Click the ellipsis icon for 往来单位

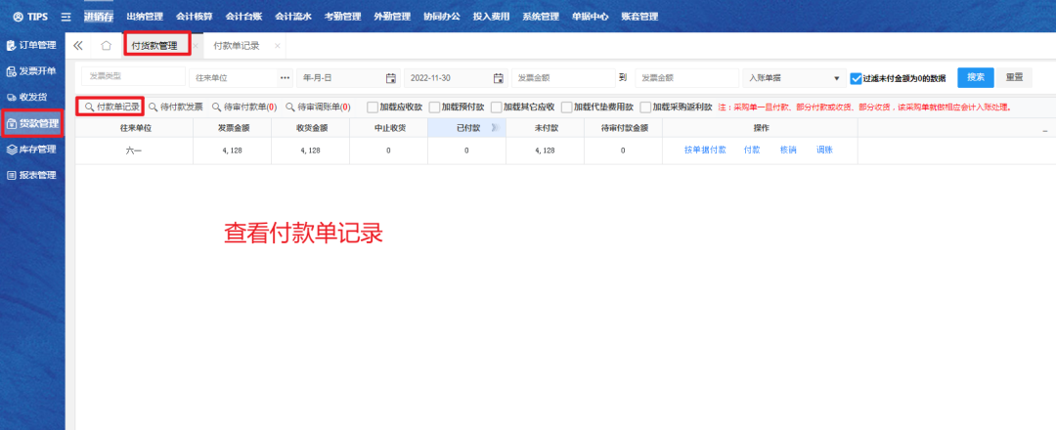(285, 78)
